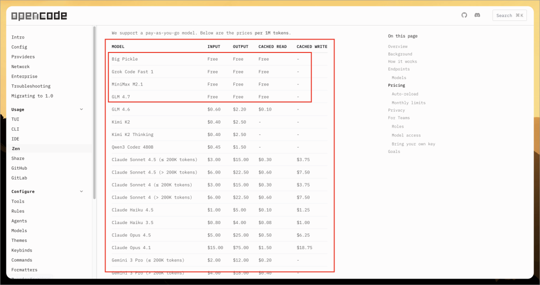Open Migrating to 1.0 page
This screenshot has width=540, height=285.
pos(32,96)
